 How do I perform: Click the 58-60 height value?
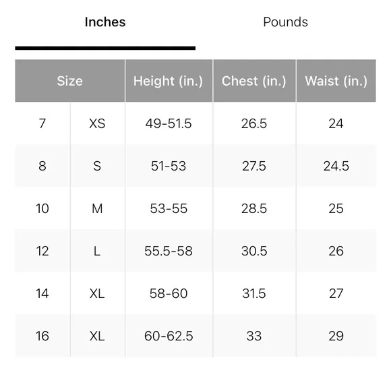click(169, 293)
